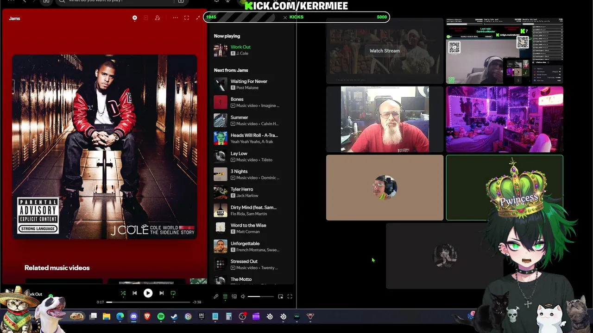
Task: Toggle shuffle in the Spotify player
Action: click(123, 293)
